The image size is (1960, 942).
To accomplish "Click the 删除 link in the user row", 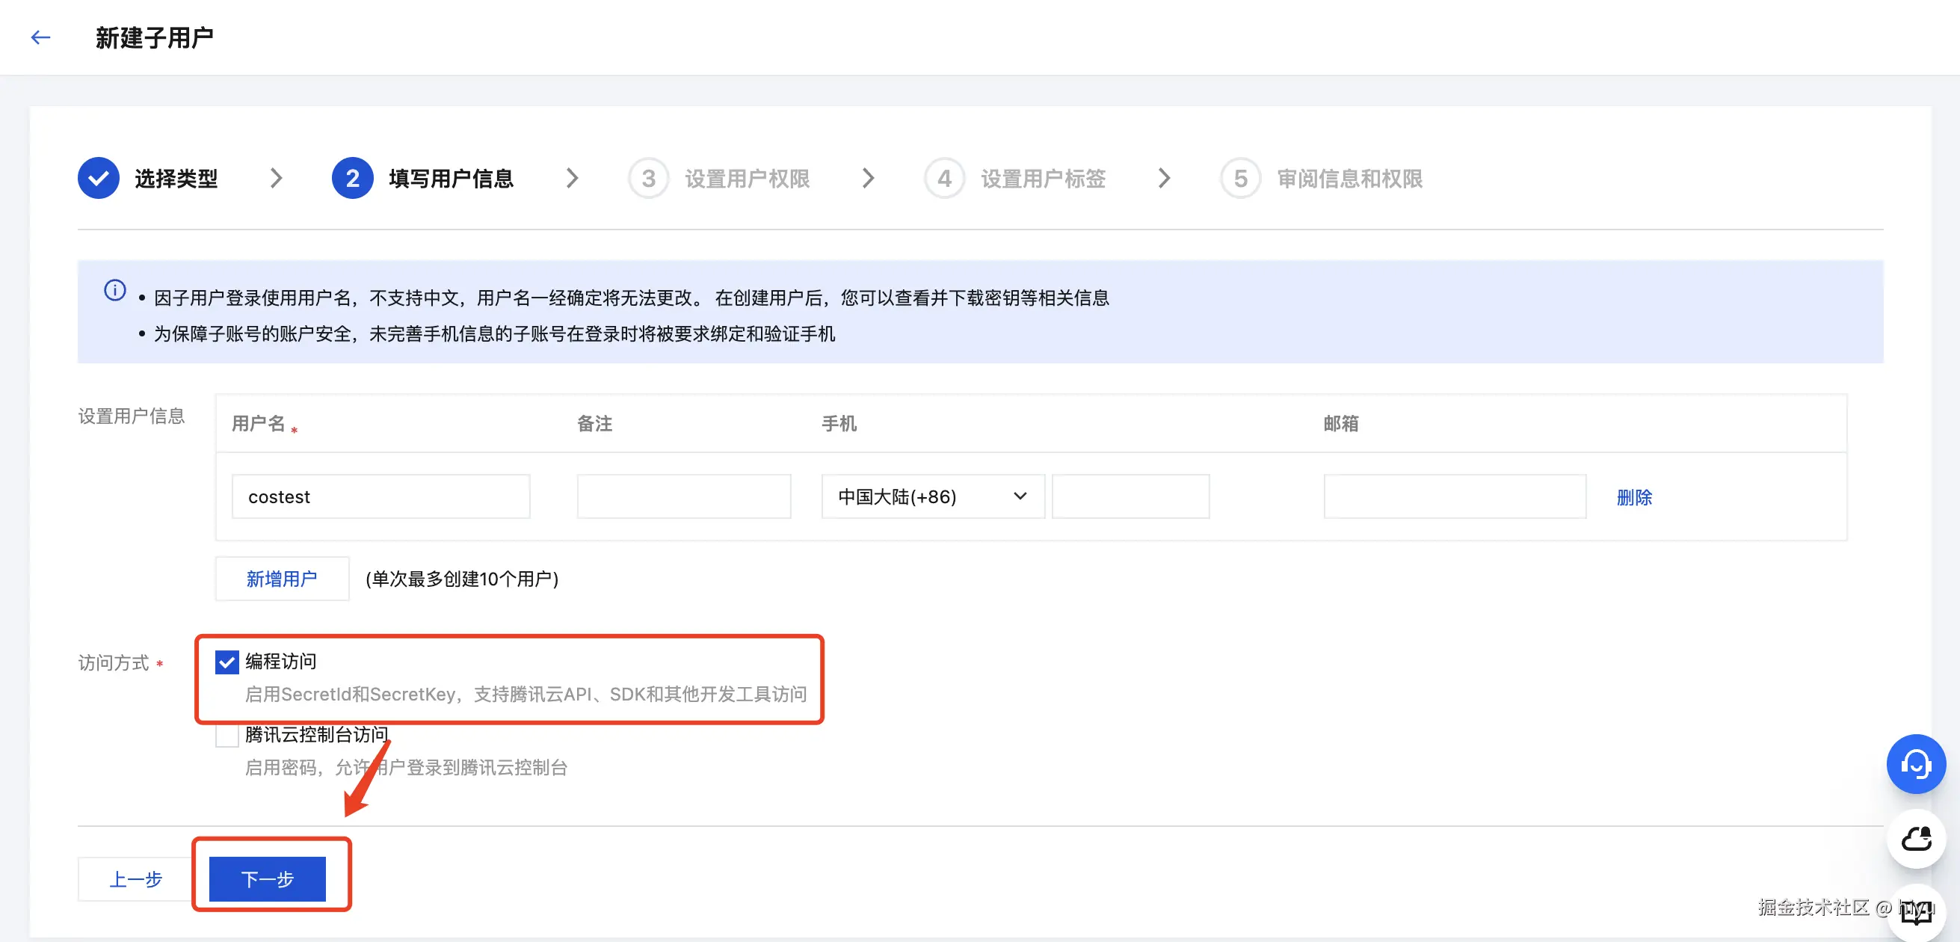I will click(1633, 497).
